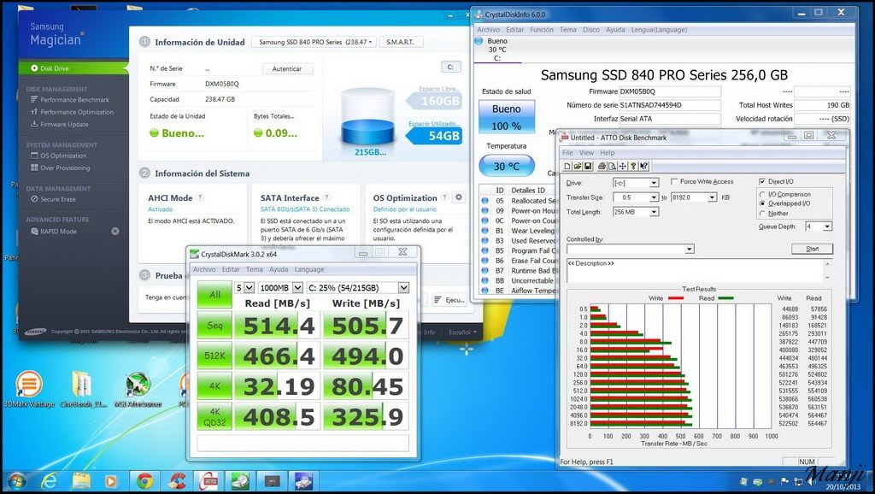Click the 30 °C temperature indicator

(507, 166)
